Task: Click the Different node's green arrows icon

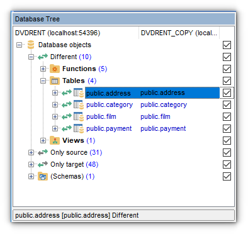Action: (43, 57)
